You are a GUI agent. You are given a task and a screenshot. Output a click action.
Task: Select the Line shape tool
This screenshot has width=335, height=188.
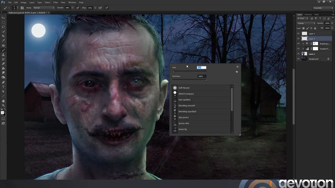3,96
